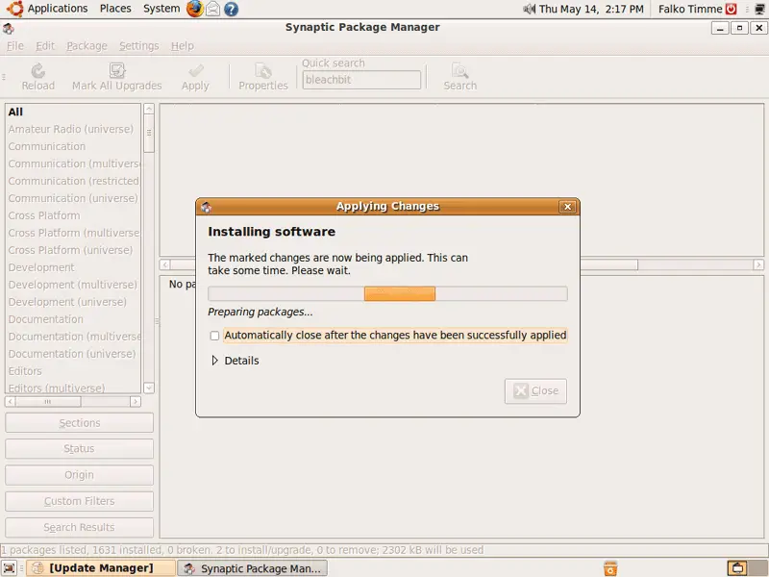Click the Quick search input field
Screen dimensions: 769x577
[361, 80]
